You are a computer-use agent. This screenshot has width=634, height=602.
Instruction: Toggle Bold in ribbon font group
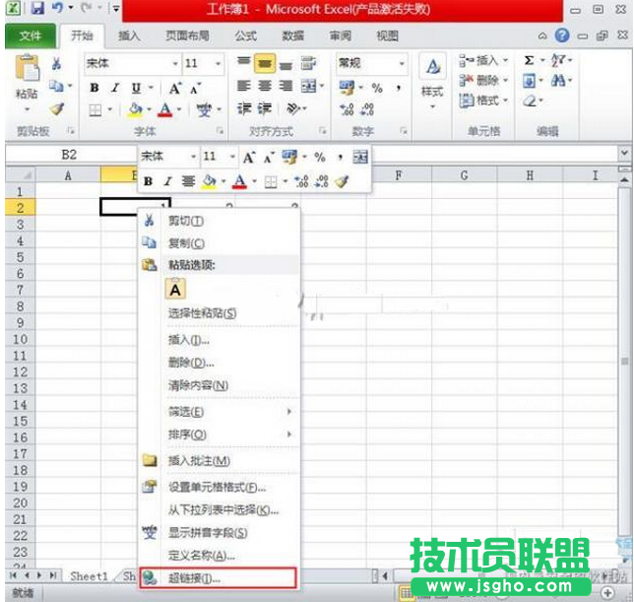(x=95, y=88)
